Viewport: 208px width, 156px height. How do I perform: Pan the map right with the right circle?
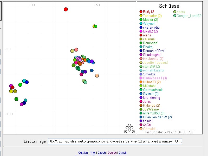[x=132, y=128]
